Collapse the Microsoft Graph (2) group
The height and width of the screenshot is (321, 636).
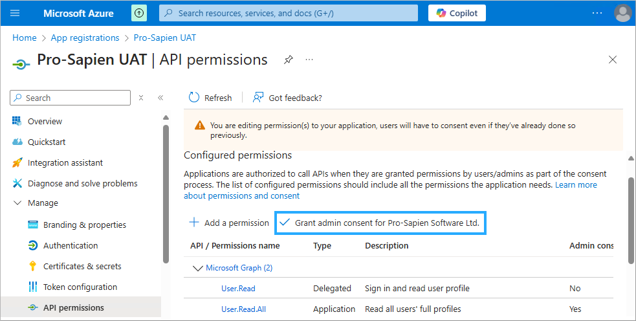pyautogui.click(x=197, y=268)
